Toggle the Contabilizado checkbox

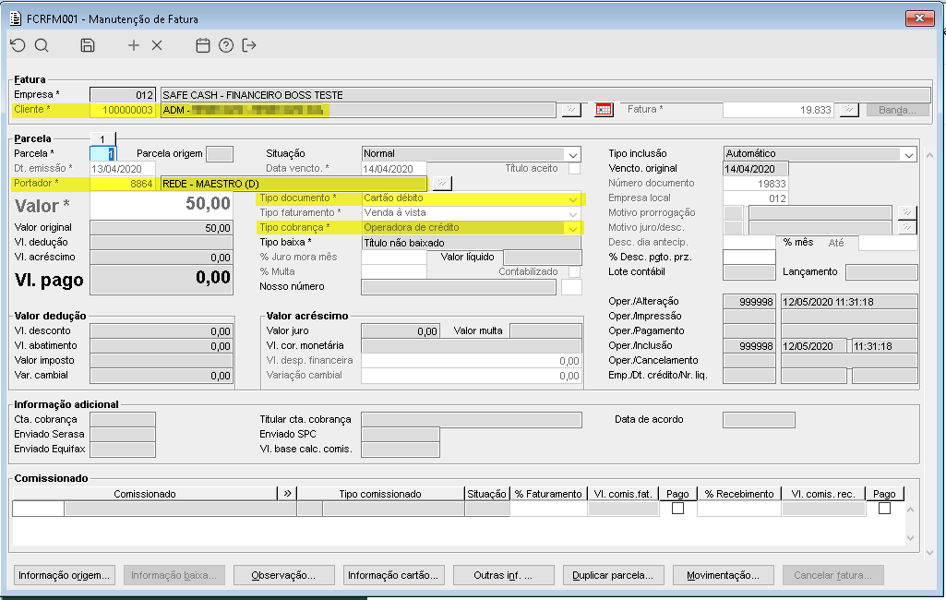[574, 272]
